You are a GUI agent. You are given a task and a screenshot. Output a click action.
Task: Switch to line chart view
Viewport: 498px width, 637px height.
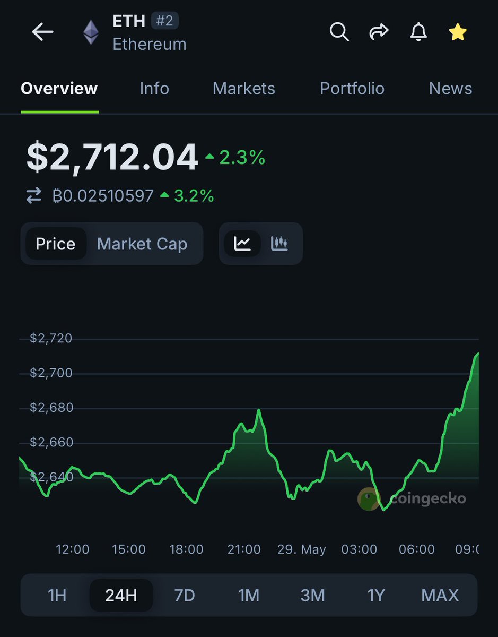pyautogui.click(x=242, y=244)
